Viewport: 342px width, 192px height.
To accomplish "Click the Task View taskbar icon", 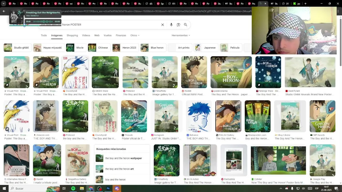I will [64, 189].
